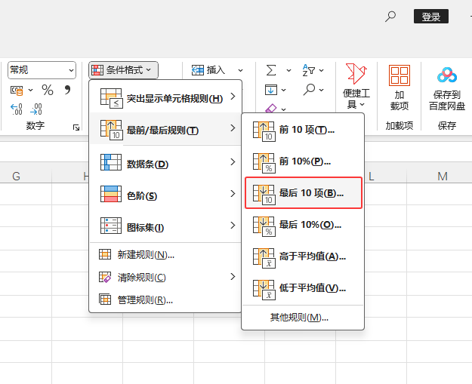Choose 新建规则(N)... option
472x384 pixels.
point(165,255)
